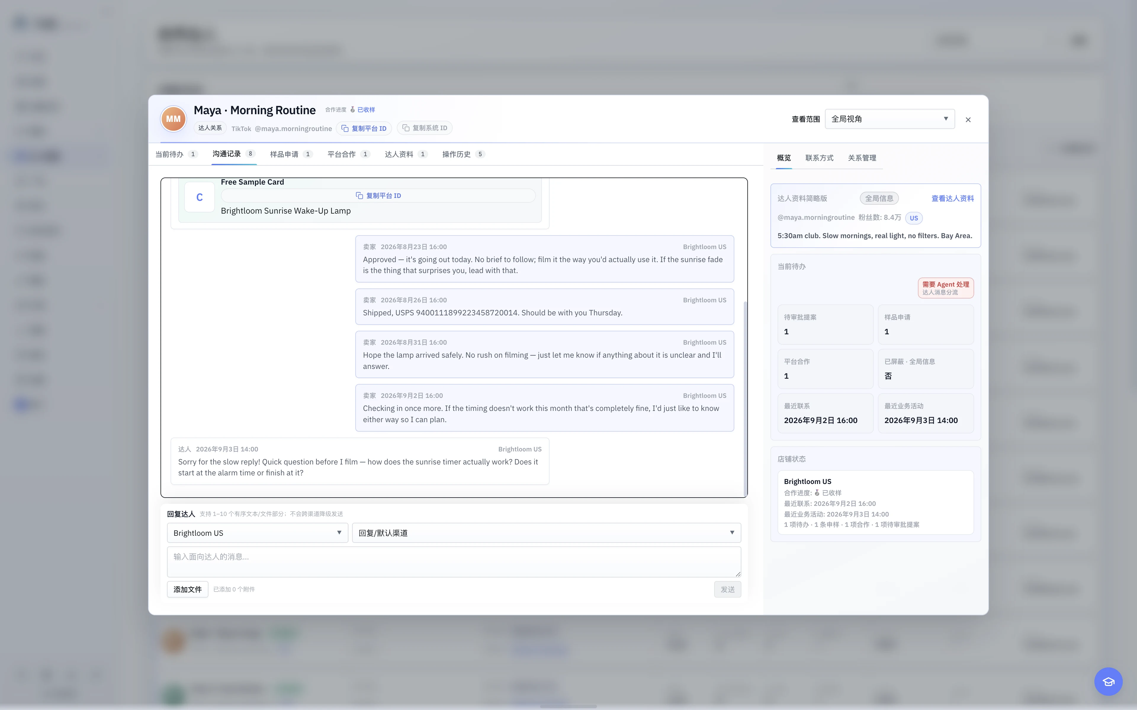Click the 最近业务活动 date card

point(926,413)
